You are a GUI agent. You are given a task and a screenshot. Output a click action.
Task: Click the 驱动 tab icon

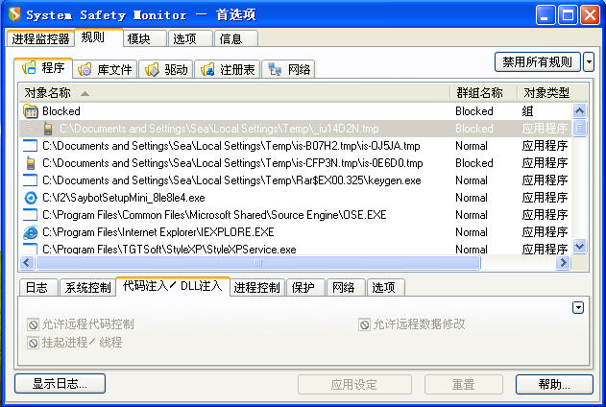click(152, 69)
